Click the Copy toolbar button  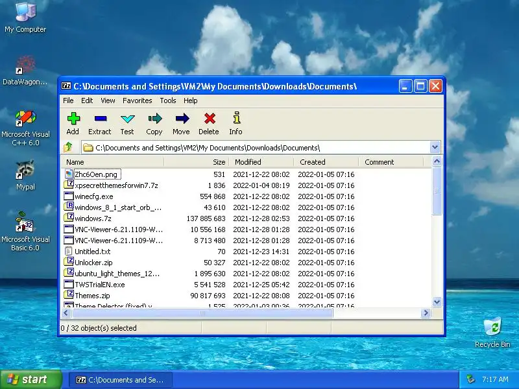tap(154, 124)
